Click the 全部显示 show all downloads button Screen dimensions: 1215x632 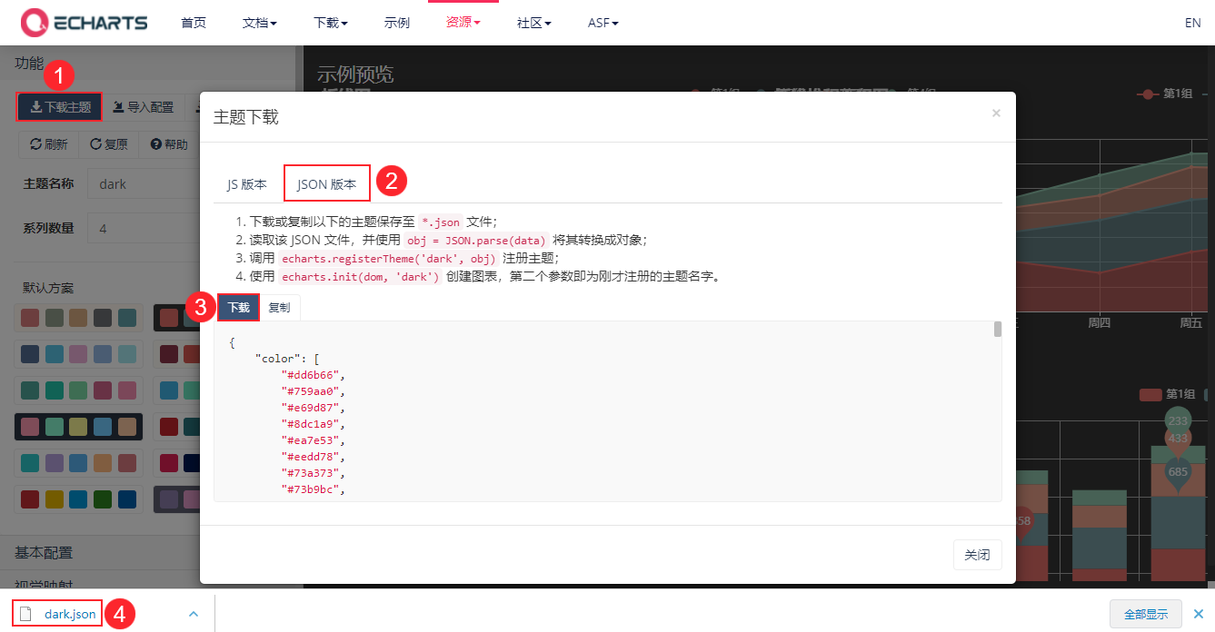point(1145,614)
